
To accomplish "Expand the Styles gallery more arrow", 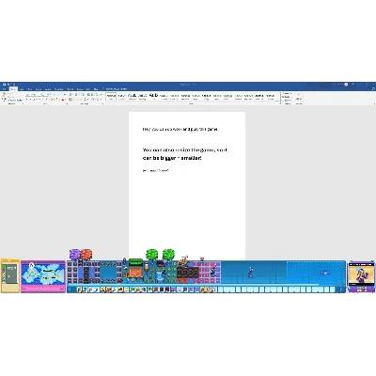I will (277, 101).
